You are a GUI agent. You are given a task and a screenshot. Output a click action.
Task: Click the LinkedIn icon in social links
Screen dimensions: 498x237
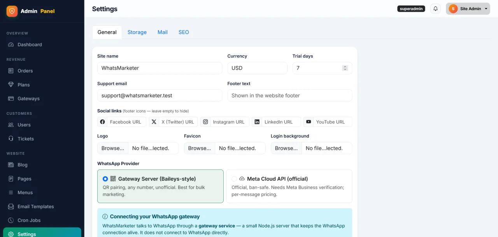[x=257, y=122]
